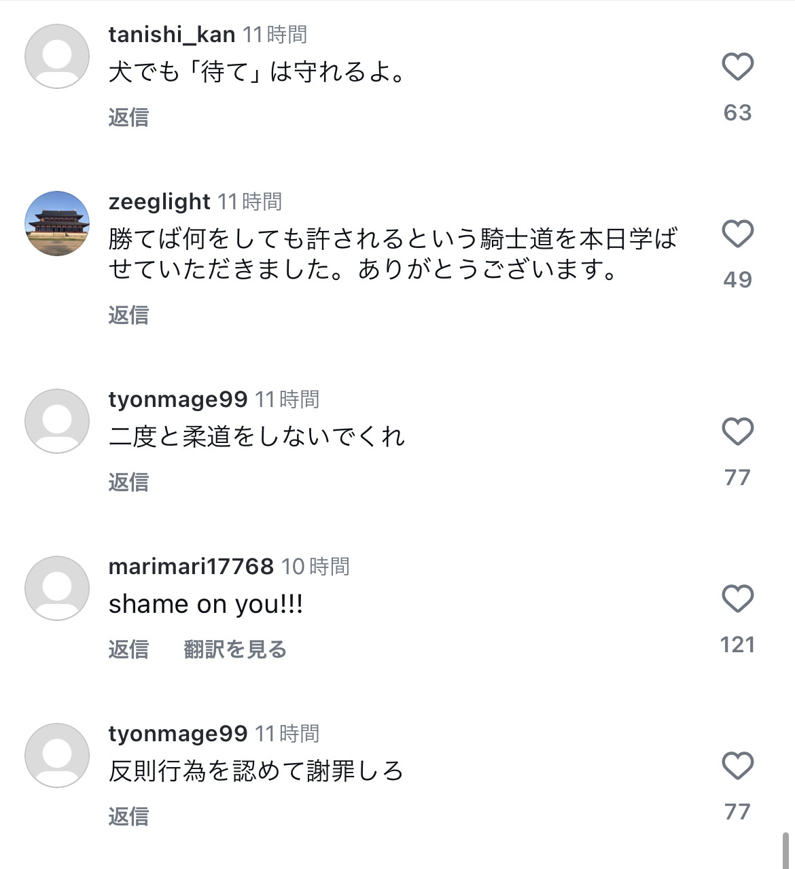795x869 pixels.
Task: Open marimari17768 username profile
Action: (x=191, y=567)
